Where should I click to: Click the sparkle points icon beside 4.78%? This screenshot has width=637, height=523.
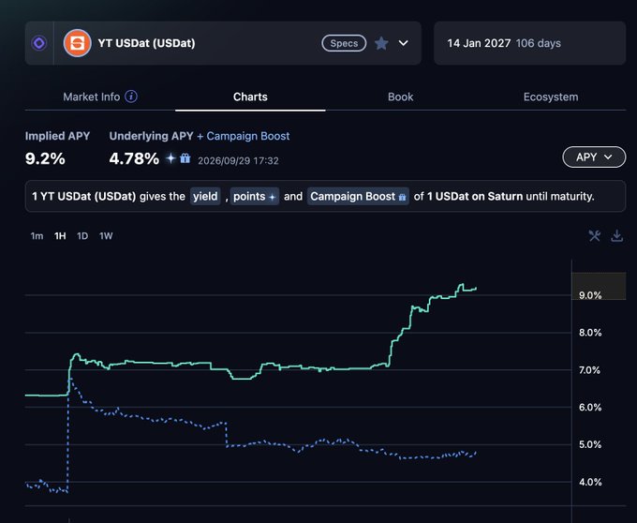pyautogui.click(x=170, y=158)
